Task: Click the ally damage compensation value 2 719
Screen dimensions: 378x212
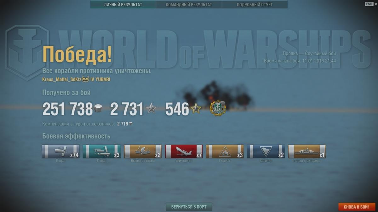Action: coord(123,124)
